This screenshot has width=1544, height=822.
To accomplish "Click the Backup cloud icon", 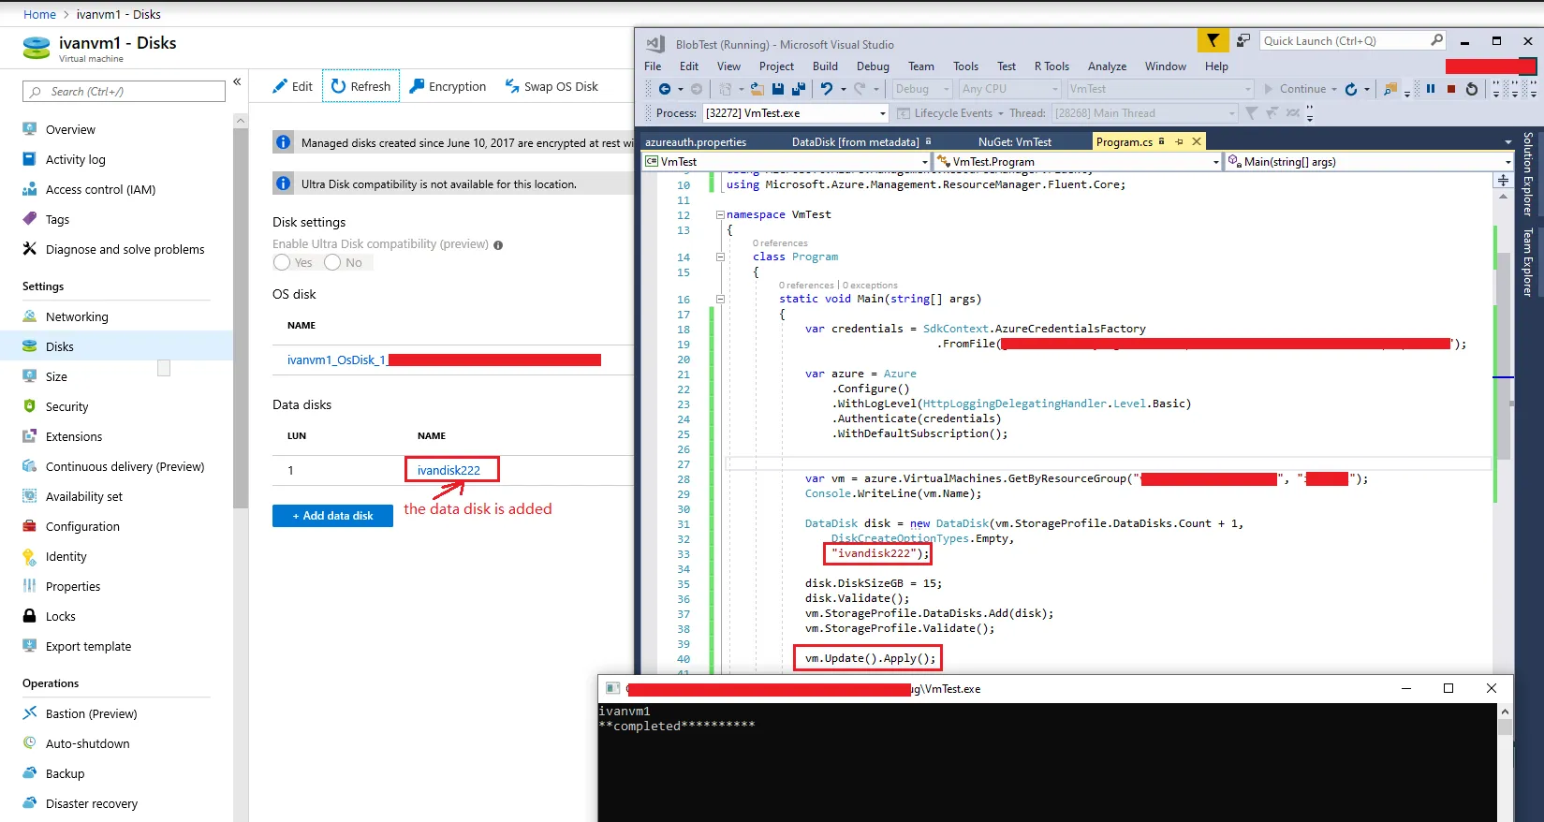I will (30, 773).
